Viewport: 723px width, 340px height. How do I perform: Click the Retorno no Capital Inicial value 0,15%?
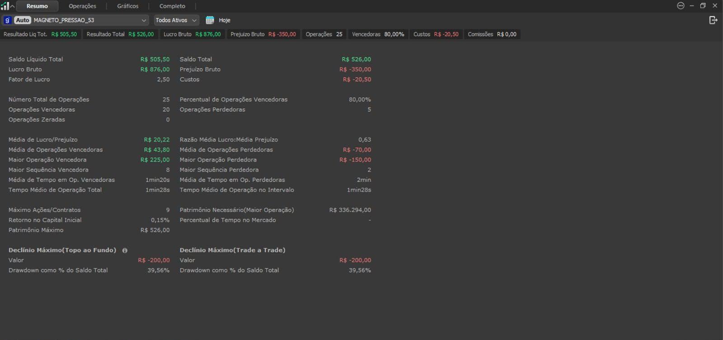click(x=160, y=220)
